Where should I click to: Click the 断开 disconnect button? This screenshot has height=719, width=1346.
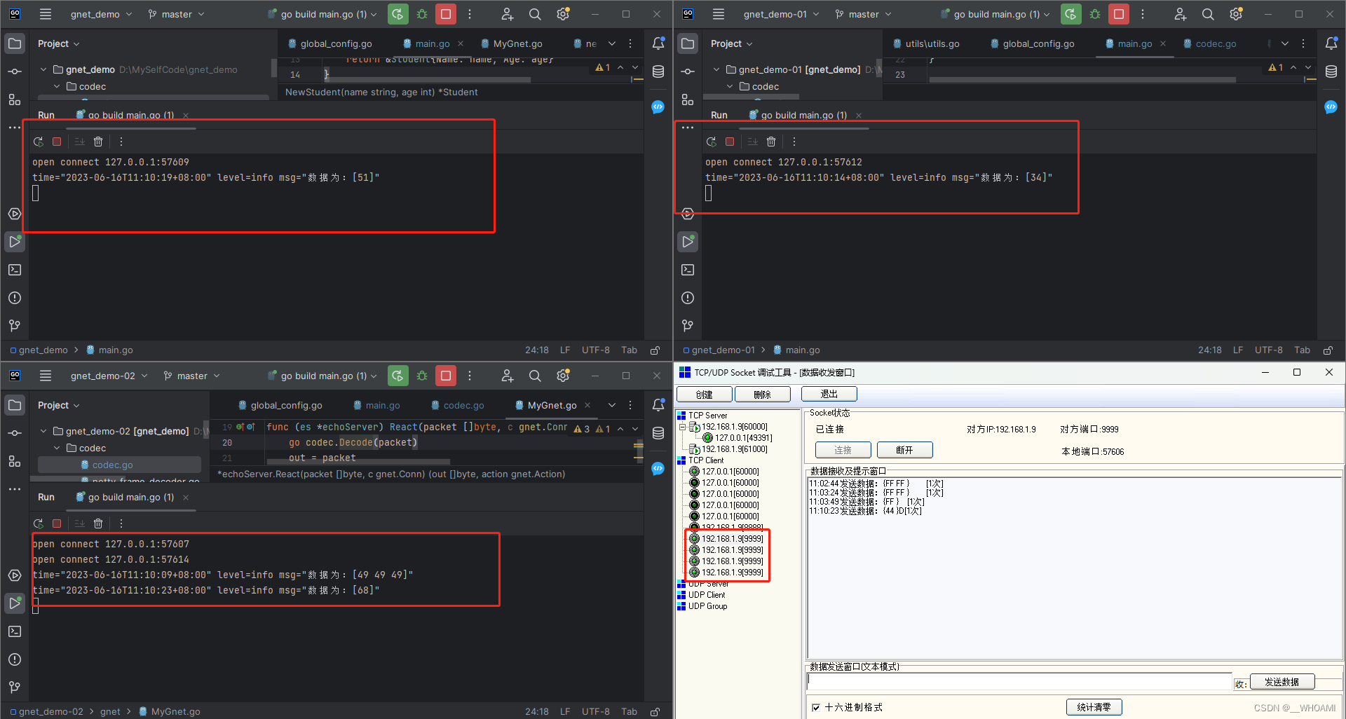[x=904, y=449]
